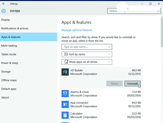Open the Show apps on all drives dropdown
163x123 pixels.
pyautogui.click(x=87, y=62)
